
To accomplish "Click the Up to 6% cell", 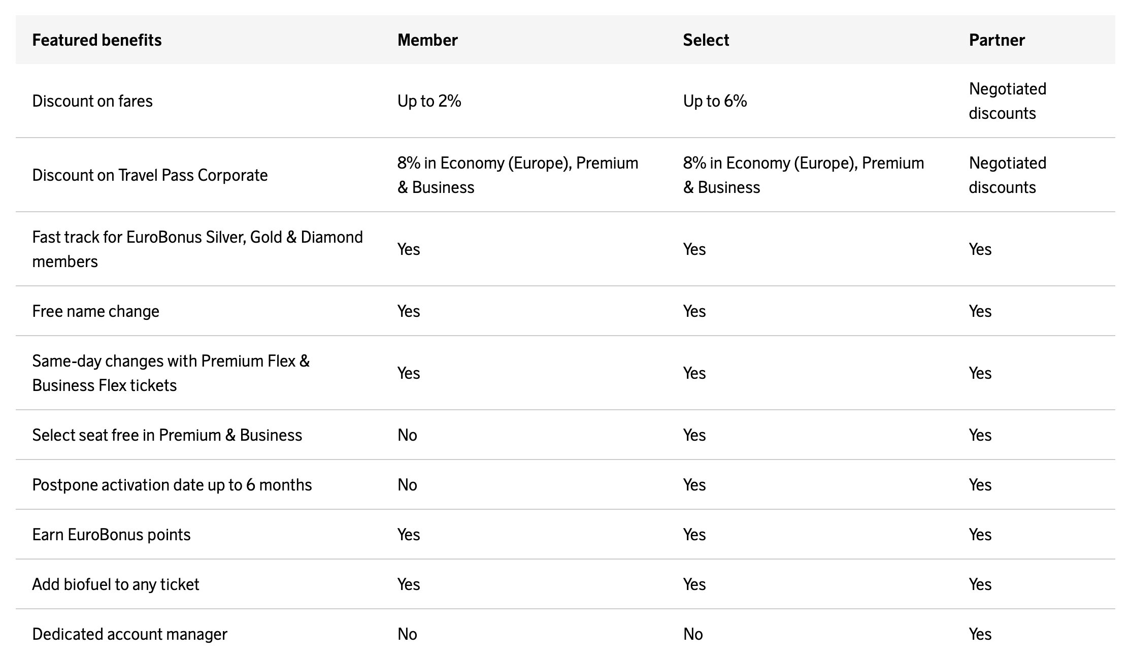I will [715, 101].
